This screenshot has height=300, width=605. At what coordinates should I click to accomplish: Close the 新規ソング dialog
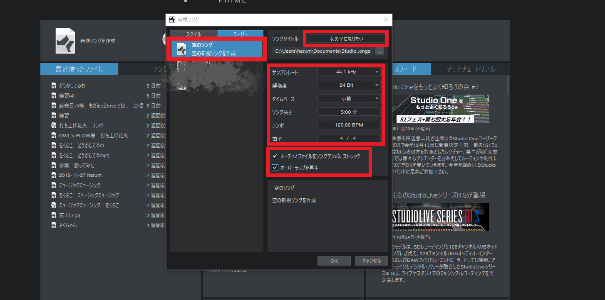tap(386, 19)
